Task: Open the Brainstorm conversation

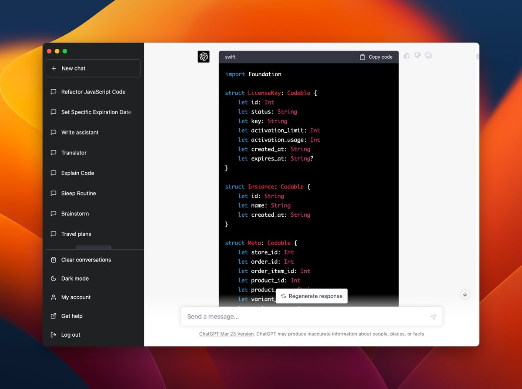Action: [93, 214]
